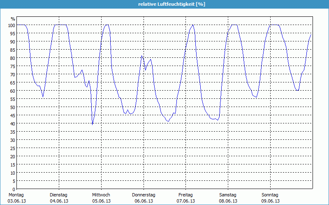Click the date label '05.06.13'
This screenshot has height=205, width=329.
(101, 201)
